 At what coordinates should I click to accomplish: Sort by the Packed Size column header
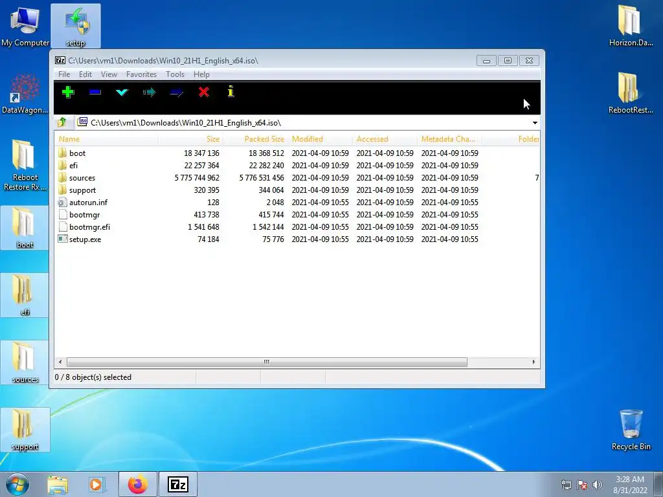(x=256, y=139)
